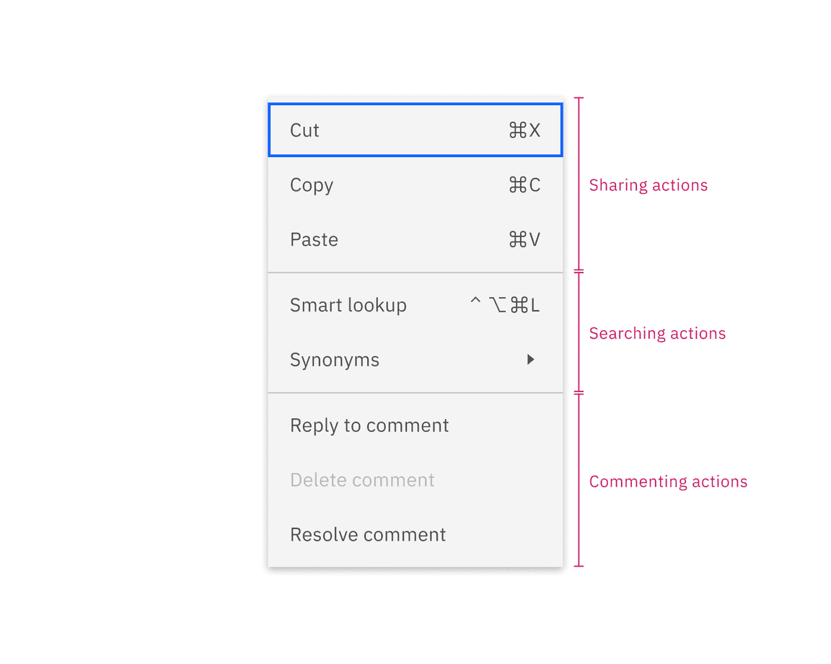Click the Synonyms menu entry
Screen dimensions: 831x664
pos(335,360)
